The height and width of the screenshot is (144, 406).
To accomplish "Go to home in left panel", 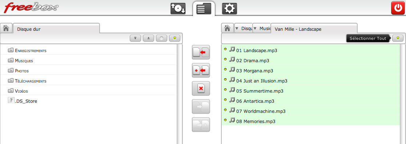I will coord(6,28).
